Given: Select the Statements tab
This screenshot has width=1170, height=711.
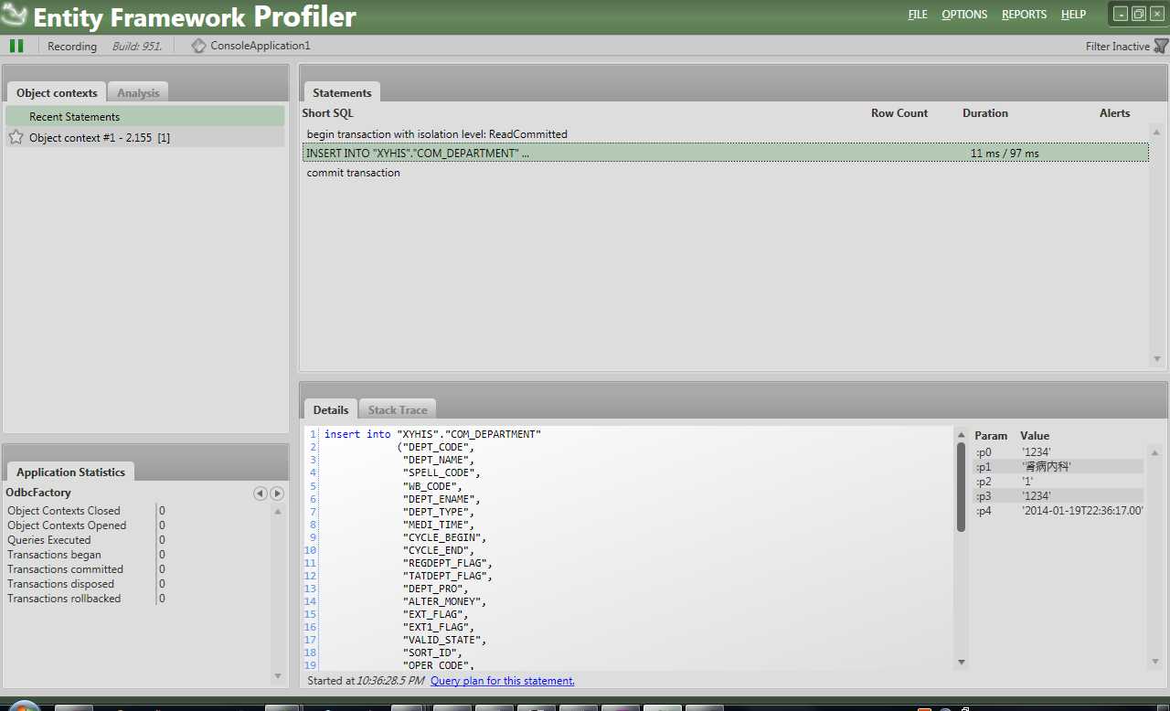Looking at the screenshot, I should (342, 92).
